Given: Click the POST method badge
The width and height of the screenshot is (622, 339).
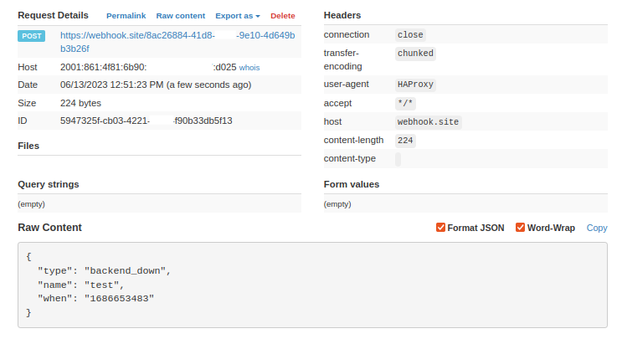Looking at the screenshot, I should click(31, 36).
